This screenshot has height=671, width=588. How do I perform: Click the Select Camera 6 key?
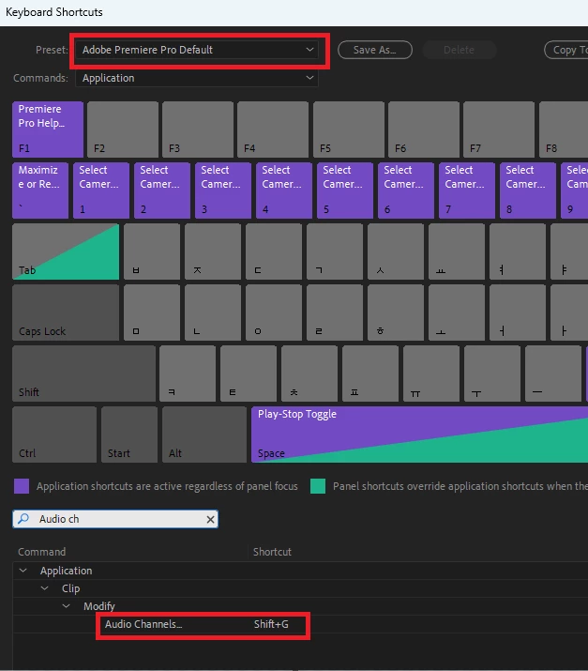click(x=406, y=191)
